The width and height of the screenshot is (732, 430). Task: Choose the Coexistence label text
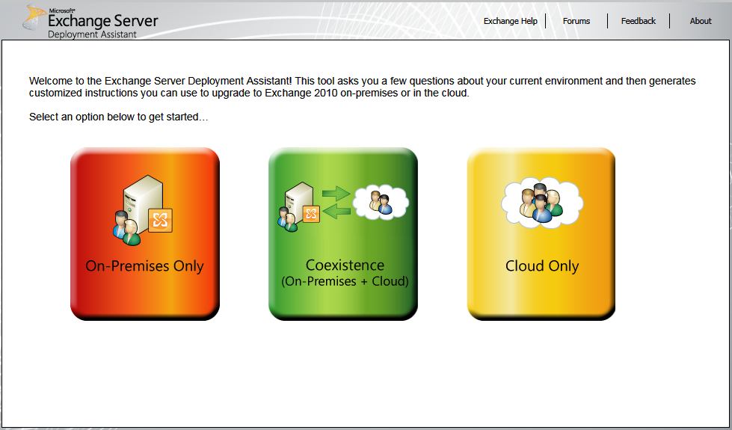click(x=345, y=265)
